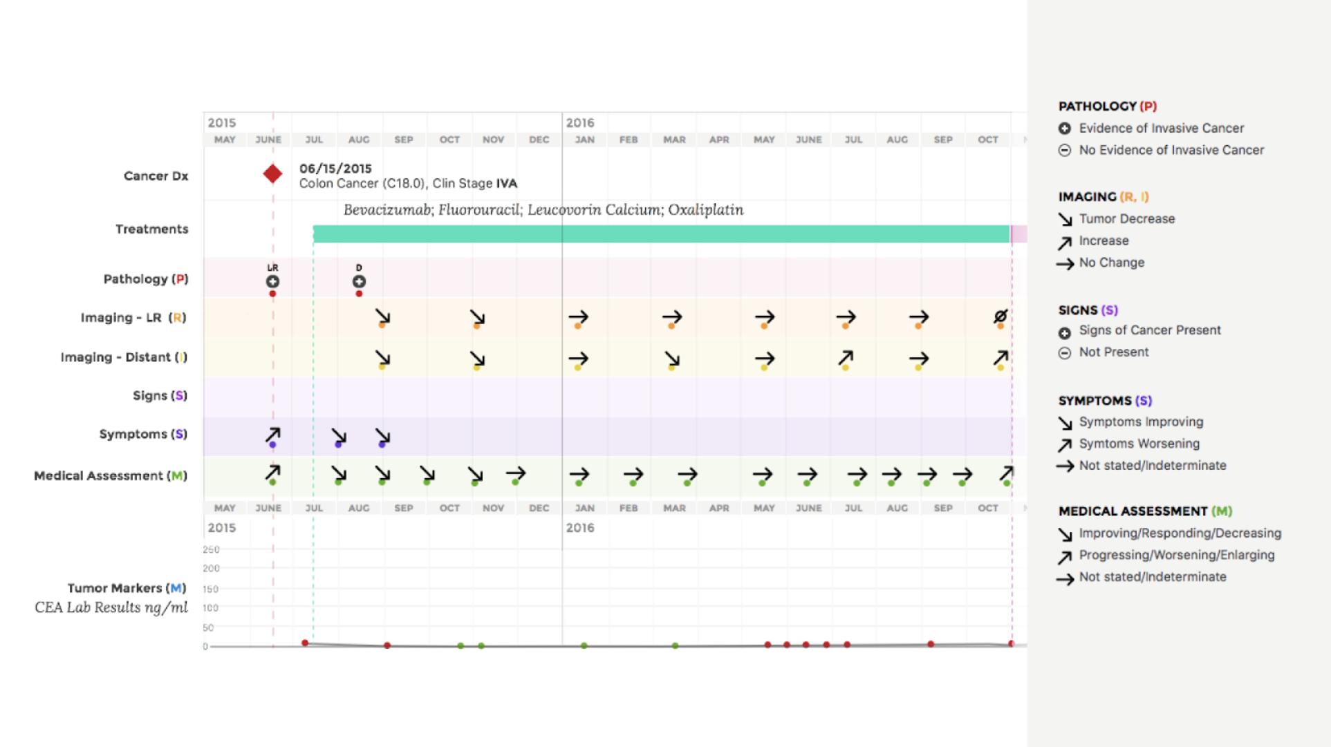Click first red CEA data point

[x=305, y=643]
